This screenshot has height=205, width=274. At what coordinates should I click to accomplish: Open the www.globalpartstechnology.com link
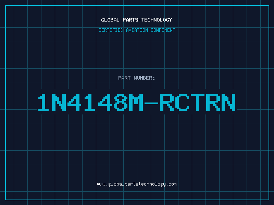coord(137,184)
